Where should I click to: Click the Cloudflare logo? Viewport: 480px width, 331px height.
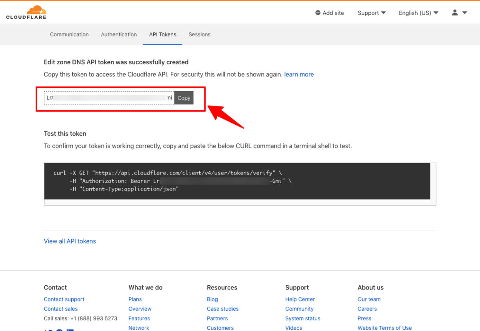pos(26,12)
